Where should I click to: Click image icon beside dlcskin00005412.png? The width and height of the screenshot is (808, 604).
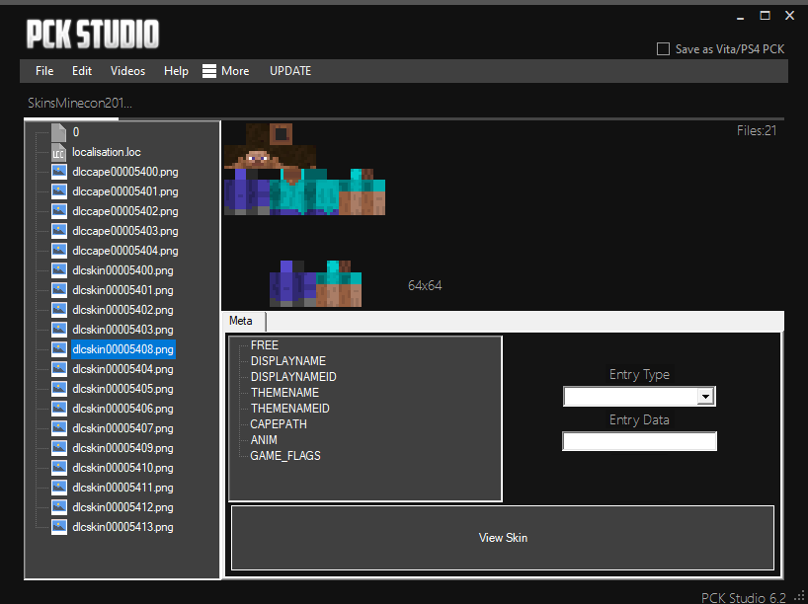(59, 507)
